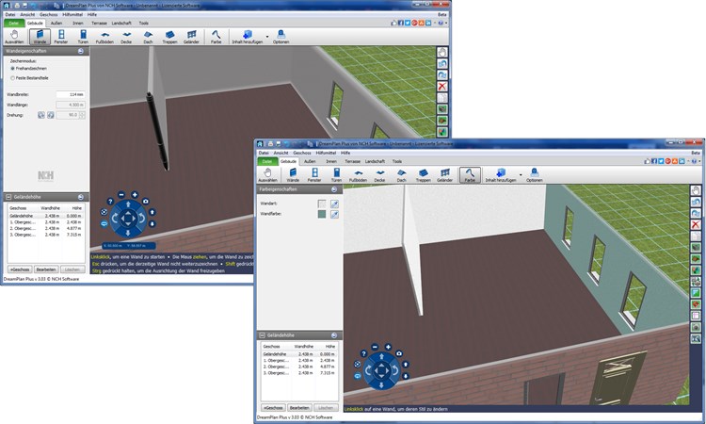Select Türen tool in front window
The image size is (706, 424).
(x=336, y=175)
